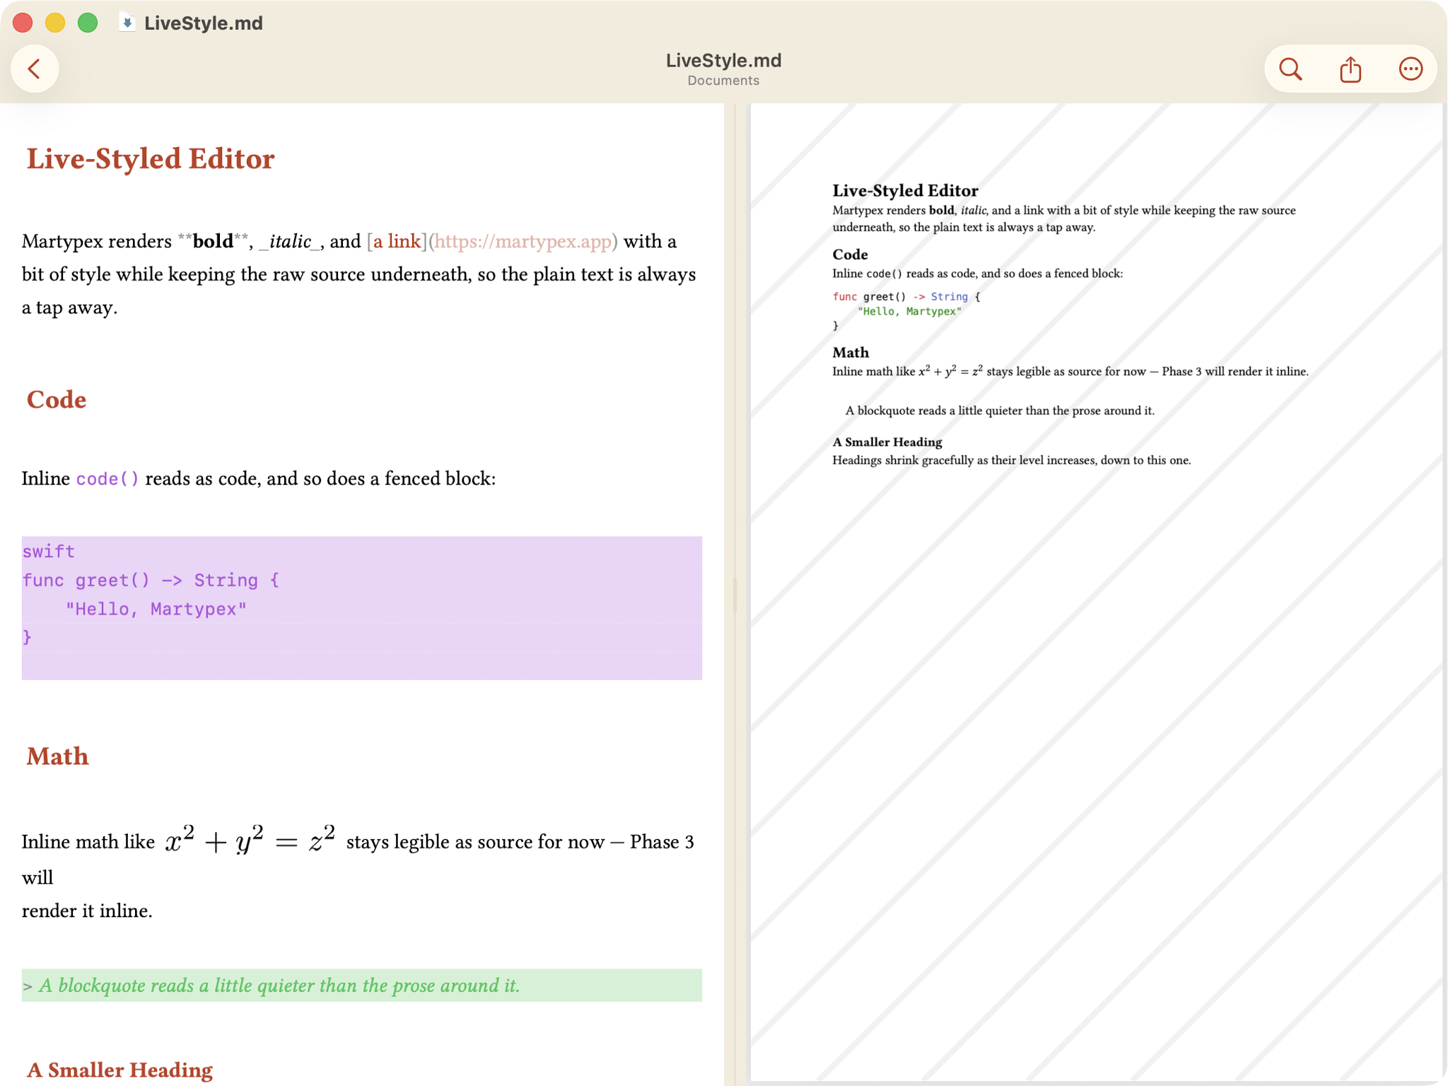Zoom the window with the green button
1448x1086 pixels.
[x=88, y=23]
